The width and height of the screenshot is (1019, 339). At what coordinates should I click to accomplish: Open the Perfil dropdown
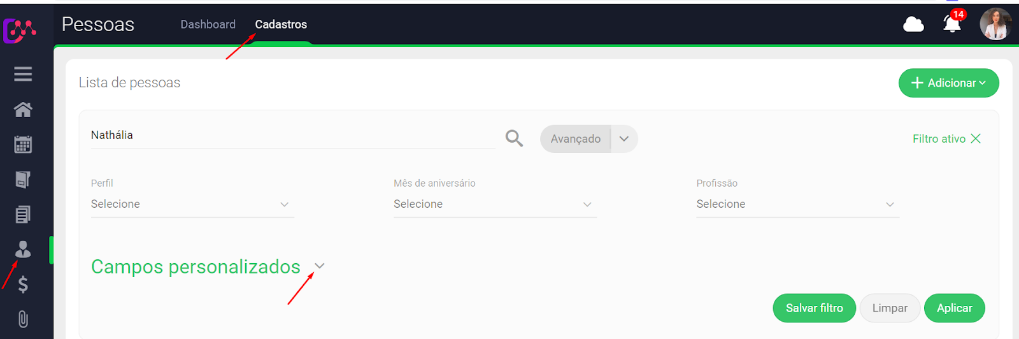pos(192,204)
